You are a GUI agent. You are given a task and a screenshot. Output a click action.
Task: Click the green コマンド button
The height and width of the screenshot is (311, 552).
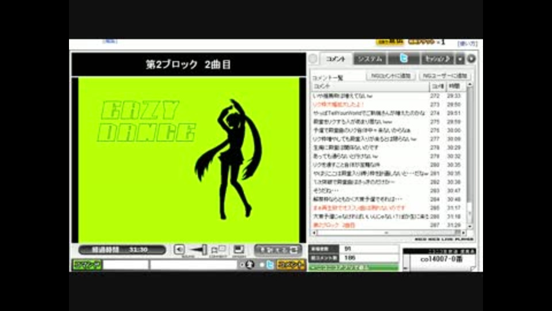click(x=87, y=264)
